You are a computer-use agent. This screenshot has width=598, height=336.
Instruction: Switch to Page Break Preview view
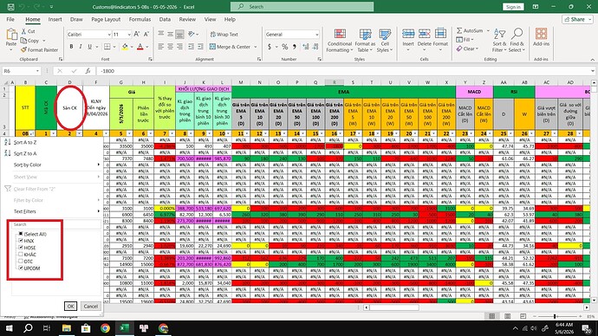(x=523, y=316)
